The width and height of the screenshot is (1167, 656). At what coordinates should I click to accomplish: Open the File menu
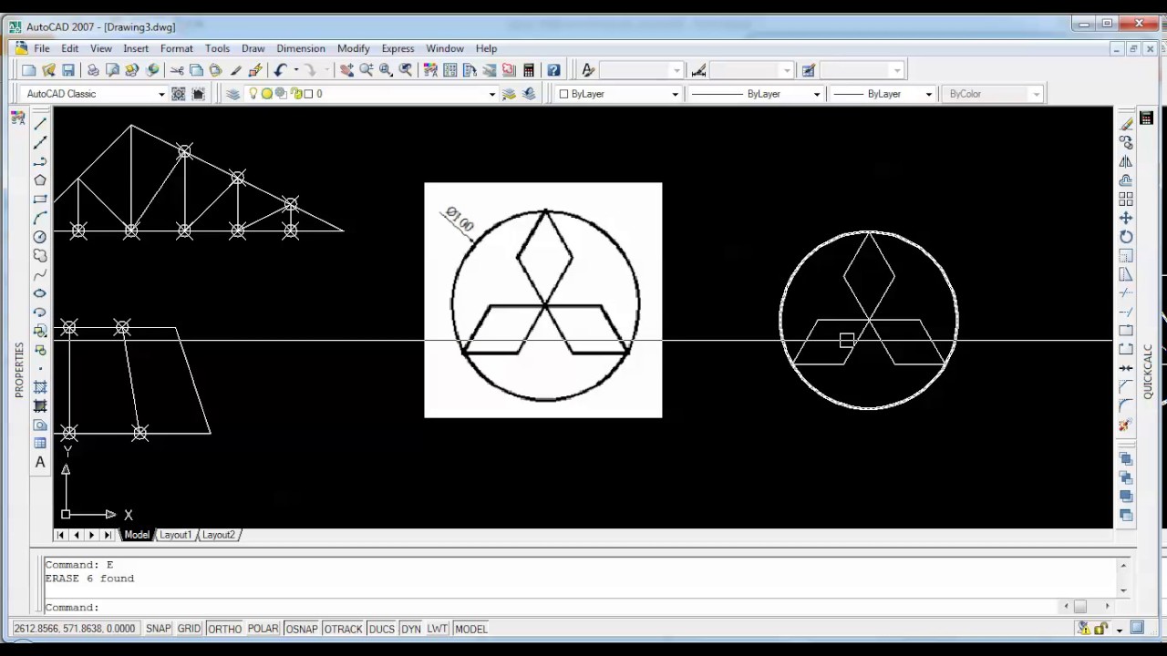42,48
